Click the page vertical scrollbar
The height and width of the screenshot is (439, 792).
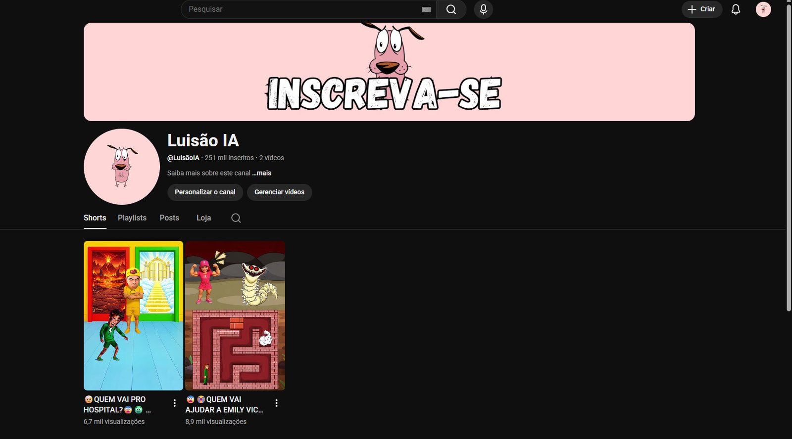pos(789,158)
